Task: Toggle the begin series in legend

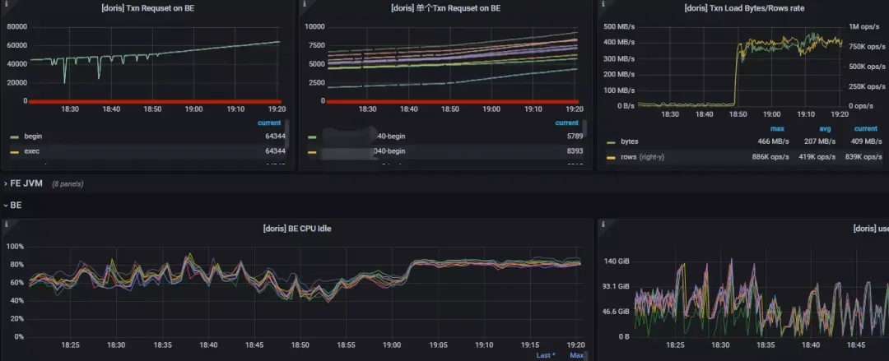Action: [x=33, y=137]
